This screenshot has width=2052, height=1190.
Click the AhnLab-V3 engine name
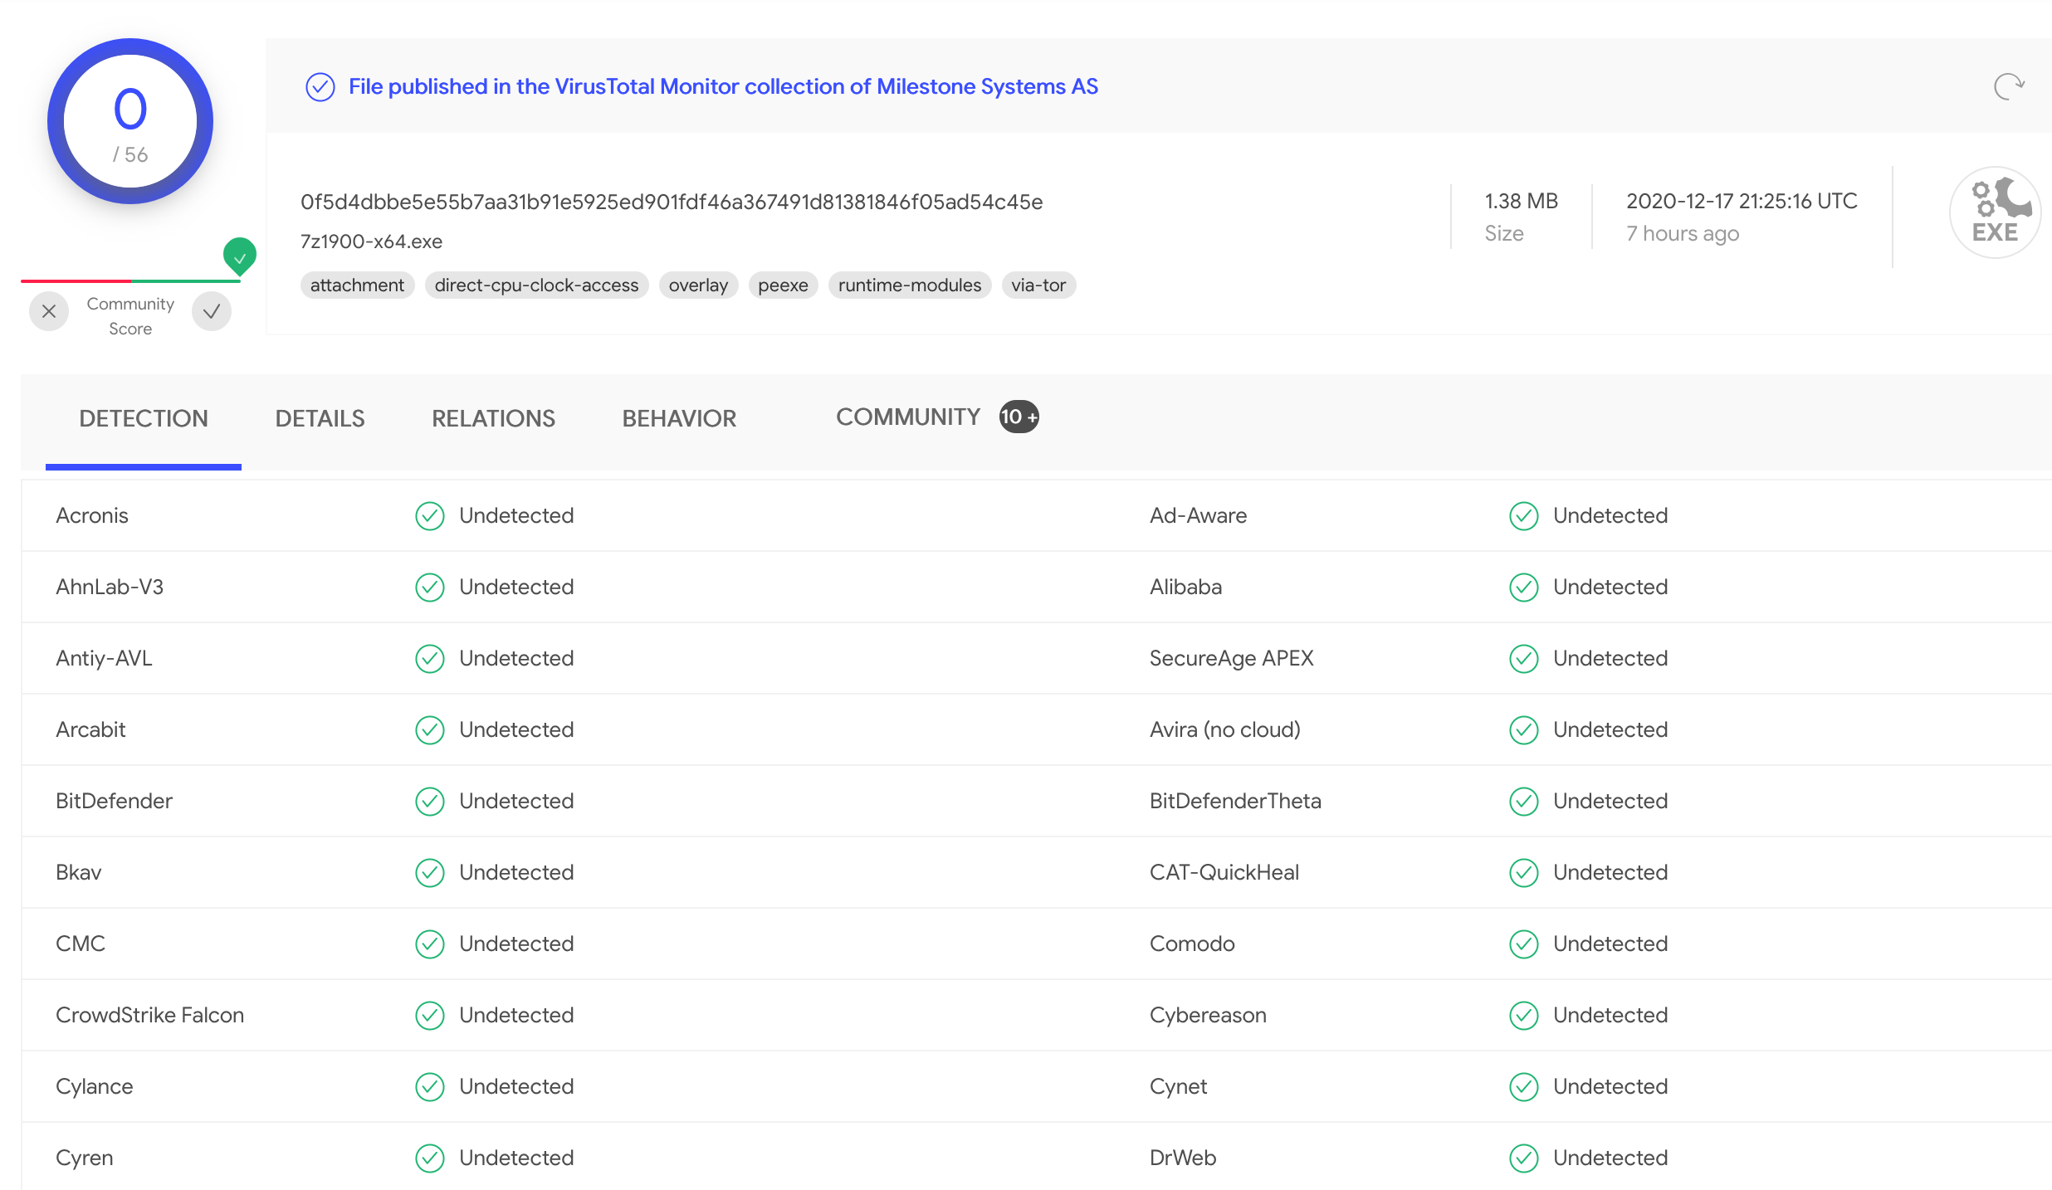(110, 587)
